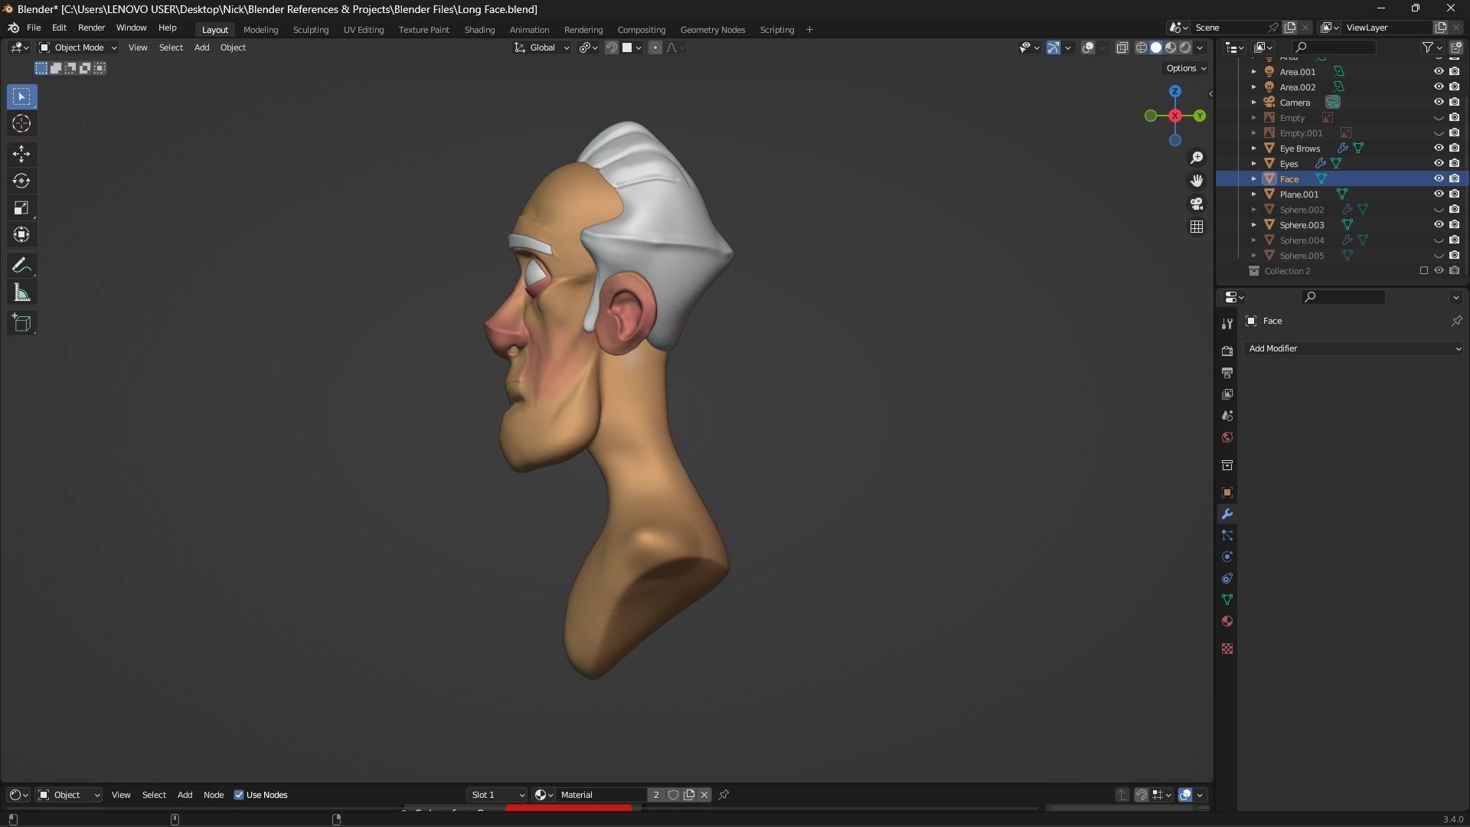Open the Slot 1 material slot selector
Viewport: 1470px width, 827px height.
coord(498,795)
